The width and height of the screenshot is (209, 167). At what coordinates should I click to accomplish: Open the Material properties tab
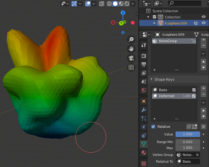[x=144, y=153]
